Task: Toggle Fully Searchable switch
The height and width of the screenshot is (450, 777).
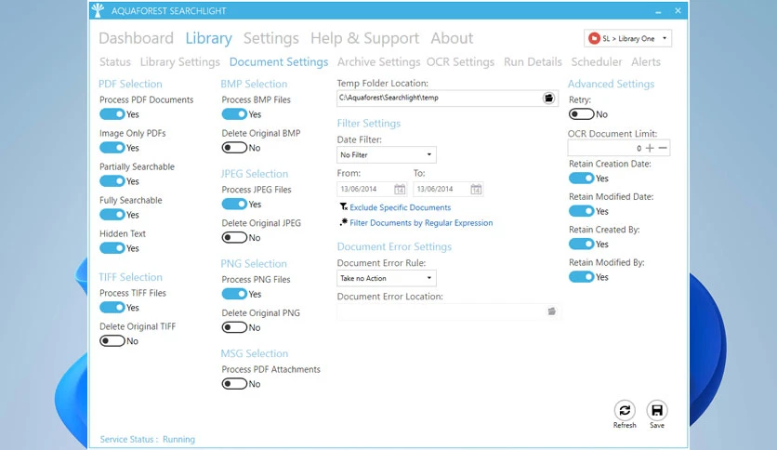Action: pyautogui.click(x=112, y=215)
